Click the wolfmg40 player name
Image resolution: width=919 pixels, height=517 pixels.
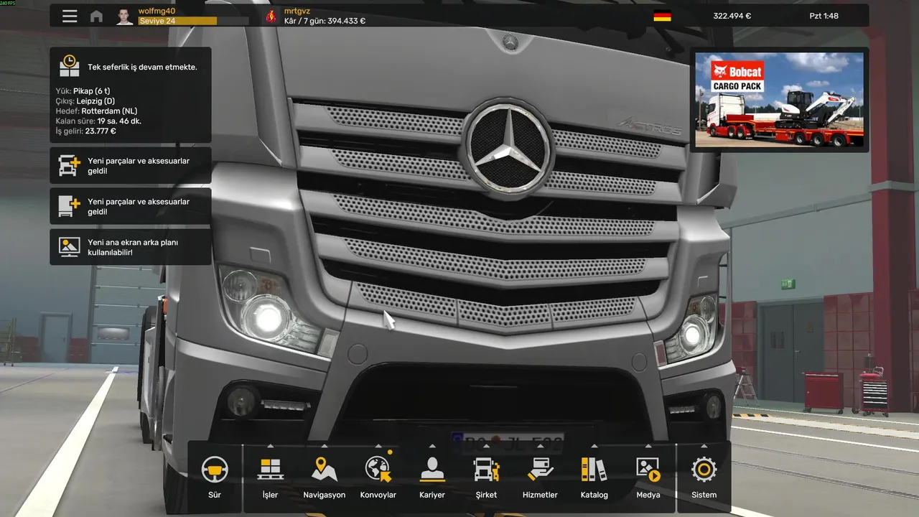click(x=157, y=11)
